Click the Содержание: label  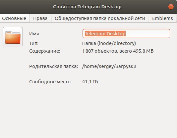[x=45, y=51]
